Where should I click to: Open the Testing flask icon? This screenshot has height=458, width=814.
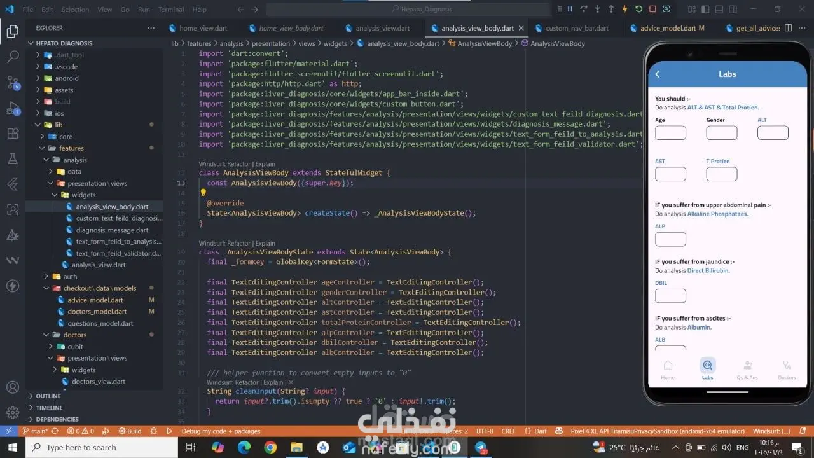[13, 158]
